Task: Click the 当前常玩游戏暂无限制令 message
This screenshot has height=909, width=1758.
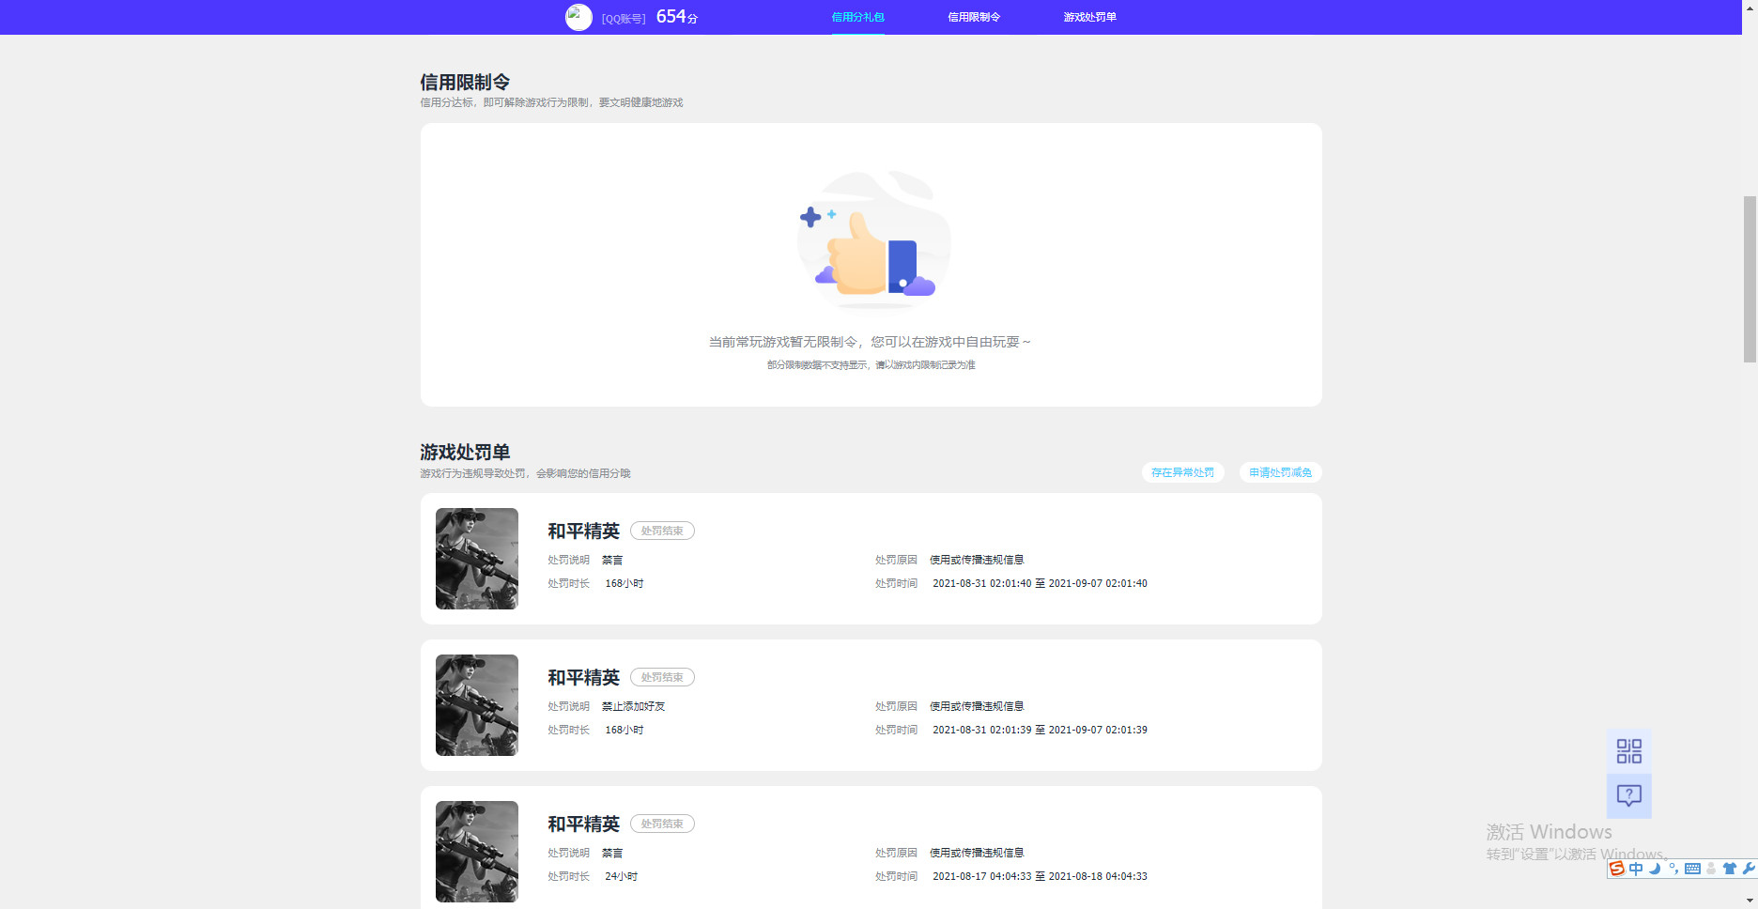Action: 870,342
